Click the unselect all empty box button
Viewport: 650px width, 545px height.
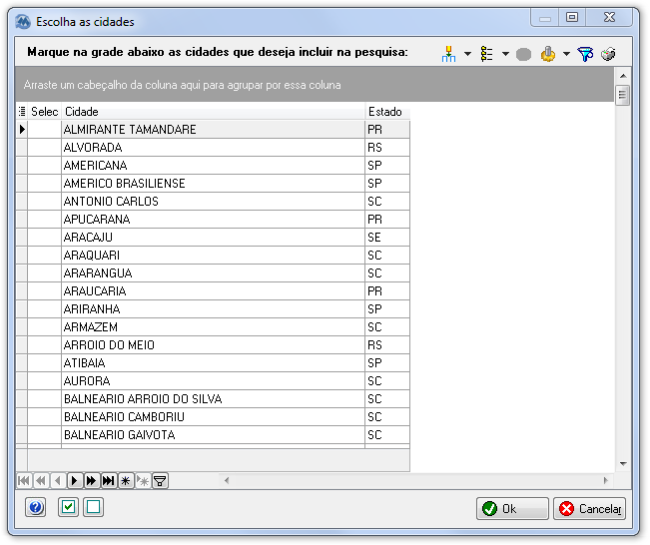point(93,507)
